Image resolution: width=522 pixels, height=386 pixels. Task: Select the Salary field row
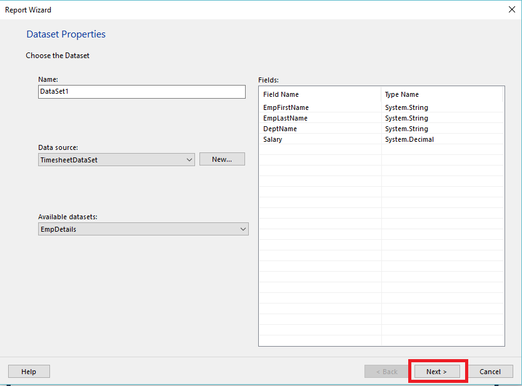coord(273,139)
